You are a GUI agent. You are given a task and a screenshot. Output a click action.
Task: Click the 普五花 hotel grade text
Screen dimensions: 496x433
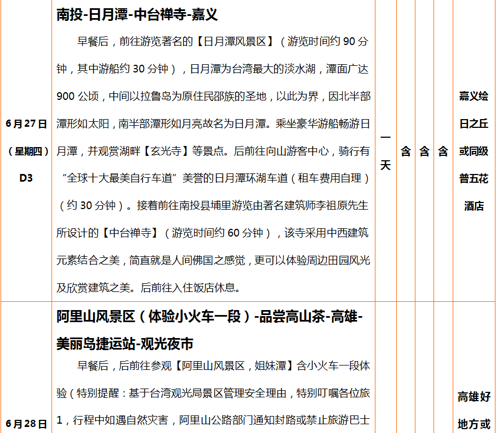(x=474, y=178)
